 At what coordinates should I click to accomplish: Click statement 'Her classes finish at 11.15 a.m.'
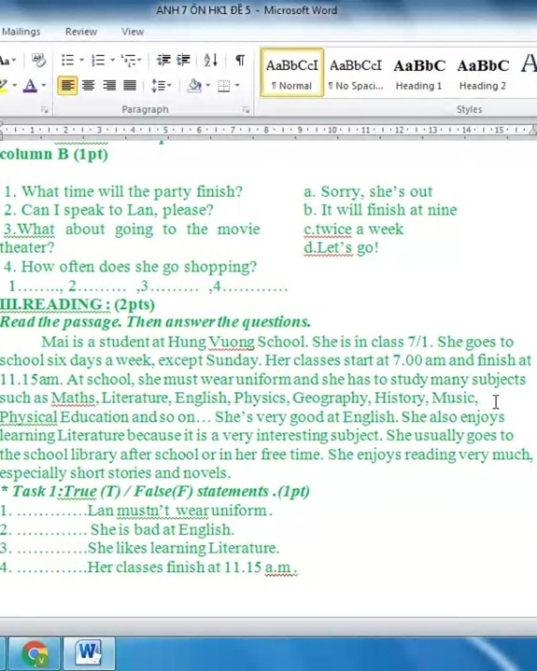(x=192, y=567)
